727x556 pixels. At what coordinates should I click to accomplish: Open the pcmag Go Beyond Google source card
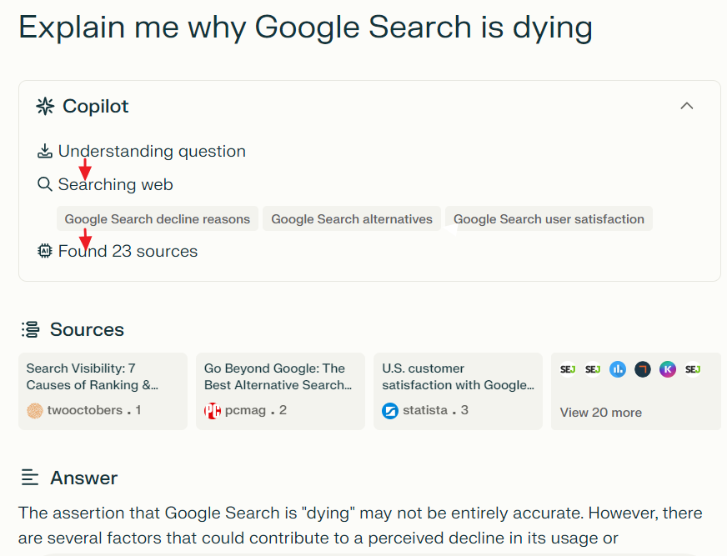pyautogui.click(x=280, y=392)
